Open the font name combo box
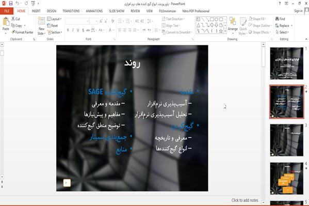The height and width of the screenshot is (206, 309). click(77, 21)
